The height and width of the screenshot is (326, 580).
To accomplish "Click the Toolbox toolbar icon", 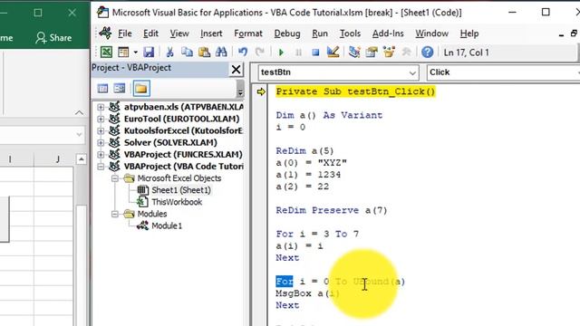I will point(406,53).
